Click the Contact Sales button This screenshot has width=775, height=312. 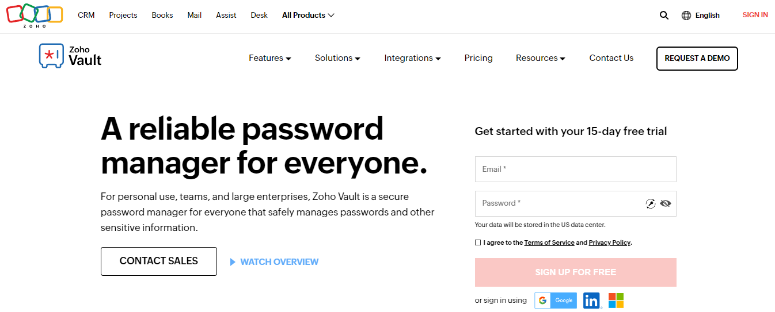[159, 261]
